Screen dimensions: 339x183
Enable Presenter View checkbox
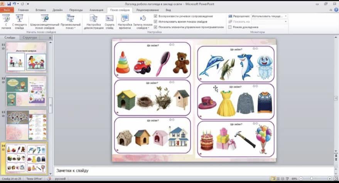(230, 27)
